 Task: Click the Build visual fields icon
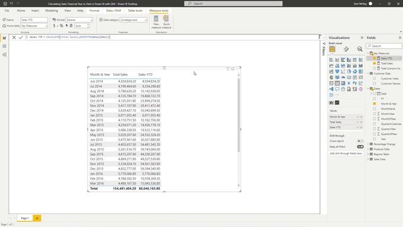[x=332, y=49]
